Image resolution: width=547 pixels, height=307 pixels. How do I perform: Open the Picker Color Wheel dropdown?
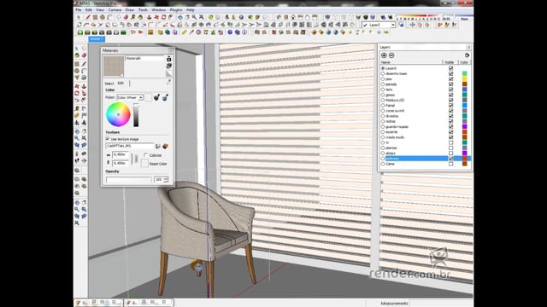tap(130, 97)
